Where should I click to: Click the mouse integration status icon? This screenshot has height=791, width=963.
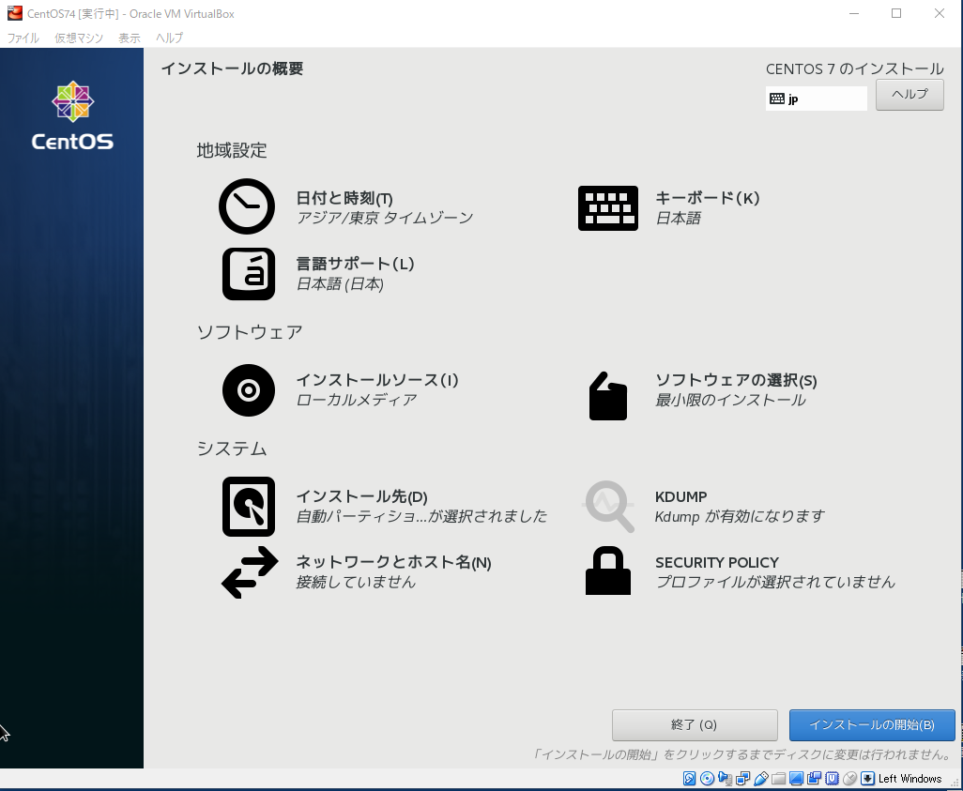[x=849, y=779]
